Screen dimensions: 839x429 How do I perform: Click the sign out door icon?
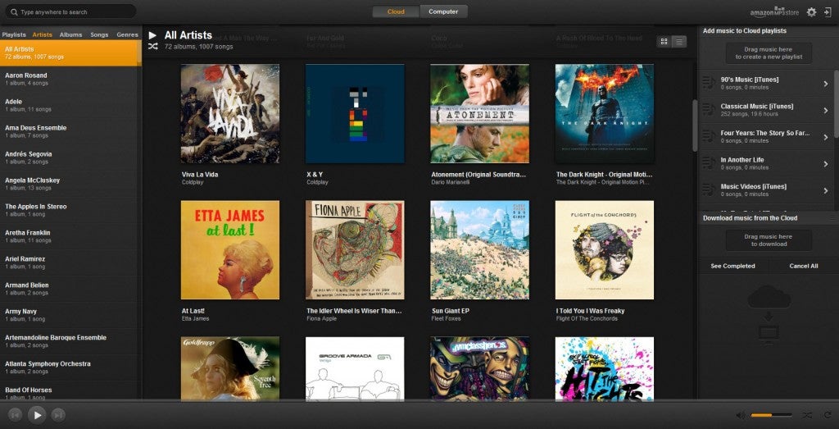[x=828, y=11]
